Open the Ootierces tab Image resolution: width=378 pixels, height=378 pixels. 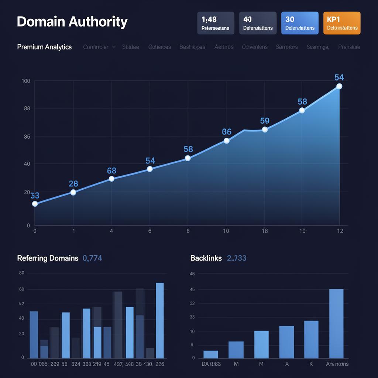pos(159,47)
